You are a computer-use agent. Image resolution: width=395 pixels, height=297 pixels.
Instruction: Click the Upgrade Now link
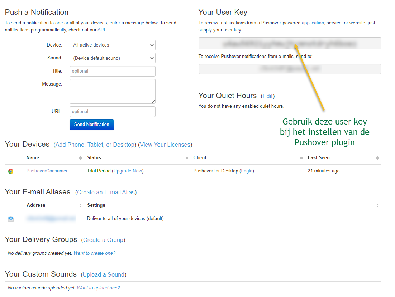point(128,171)
